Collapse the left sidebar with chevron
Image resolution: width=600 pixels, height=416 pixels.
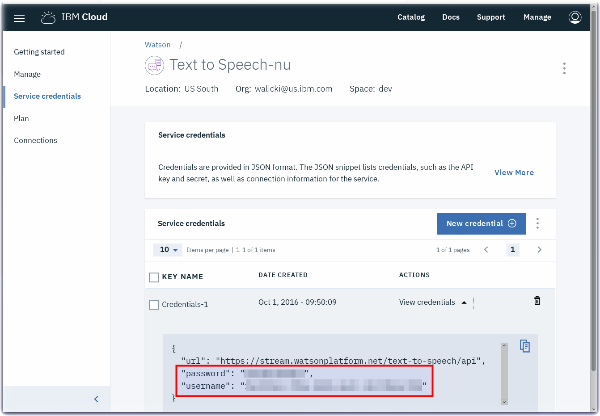coord(96,399)
